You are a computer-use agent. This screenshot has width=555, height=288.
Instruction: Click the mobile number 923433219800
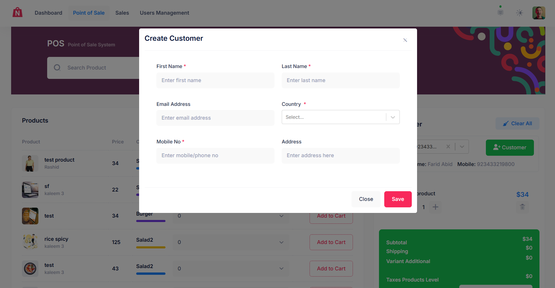coord(496,164)
